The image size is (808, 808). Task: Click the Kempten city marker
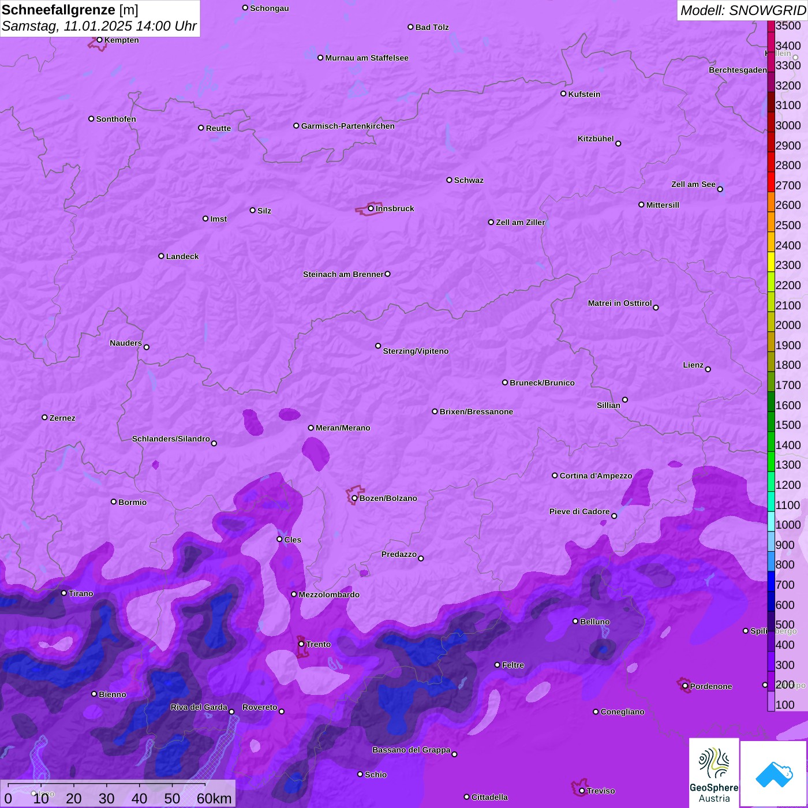tap(100, 40)
